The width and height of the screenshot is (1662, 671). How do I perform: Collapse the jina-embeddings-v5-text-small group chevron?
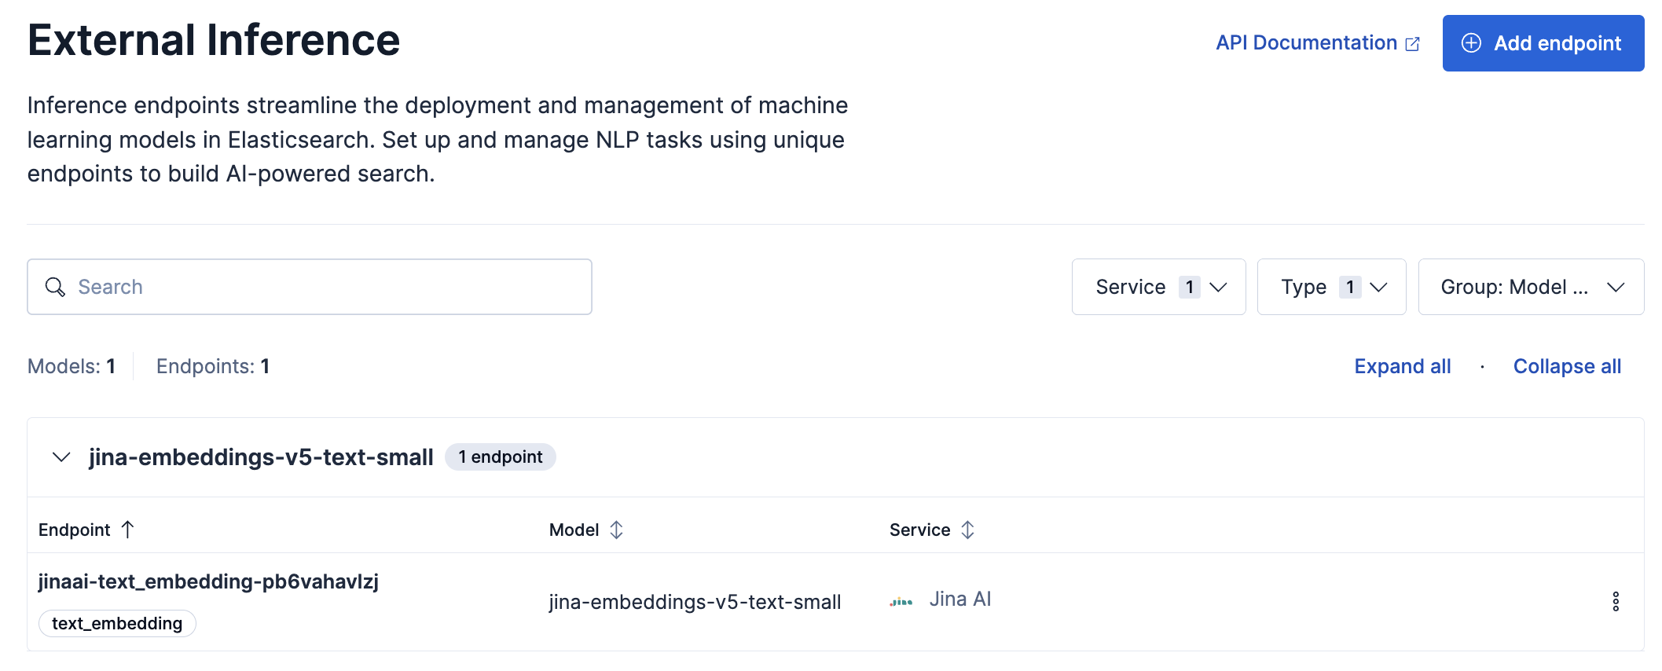61,457
